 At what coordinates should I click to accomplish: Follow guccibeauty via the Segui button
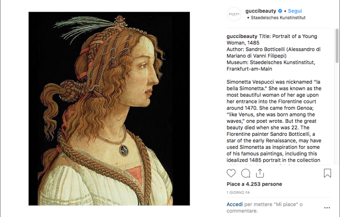[x=295, y=11]
